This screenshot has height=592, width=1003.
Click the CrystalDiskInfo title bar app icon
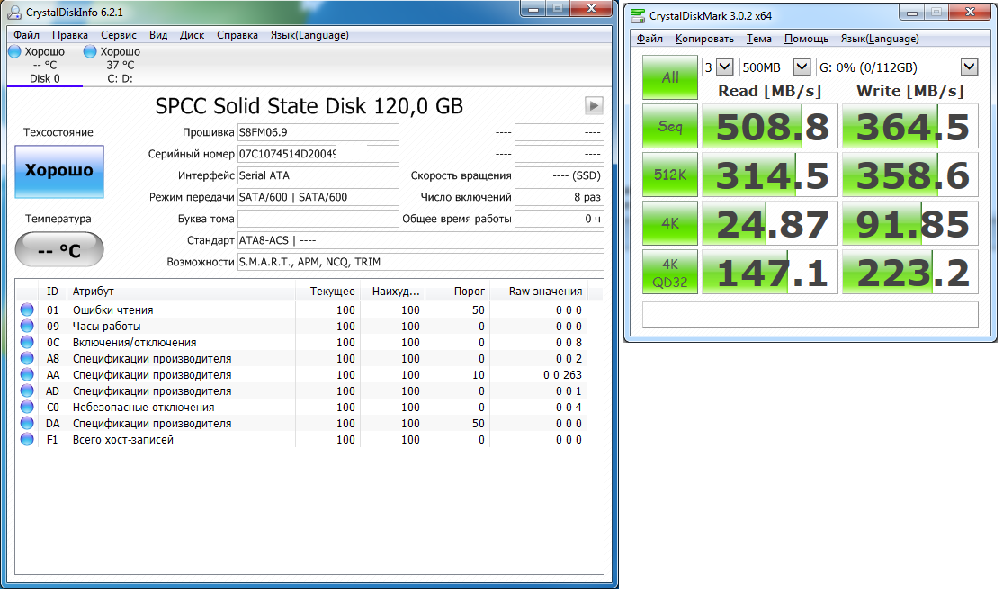[x=14, y=11]
